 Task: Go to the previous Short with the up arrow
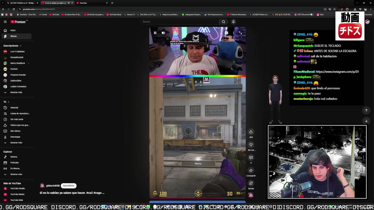[366, 110]
